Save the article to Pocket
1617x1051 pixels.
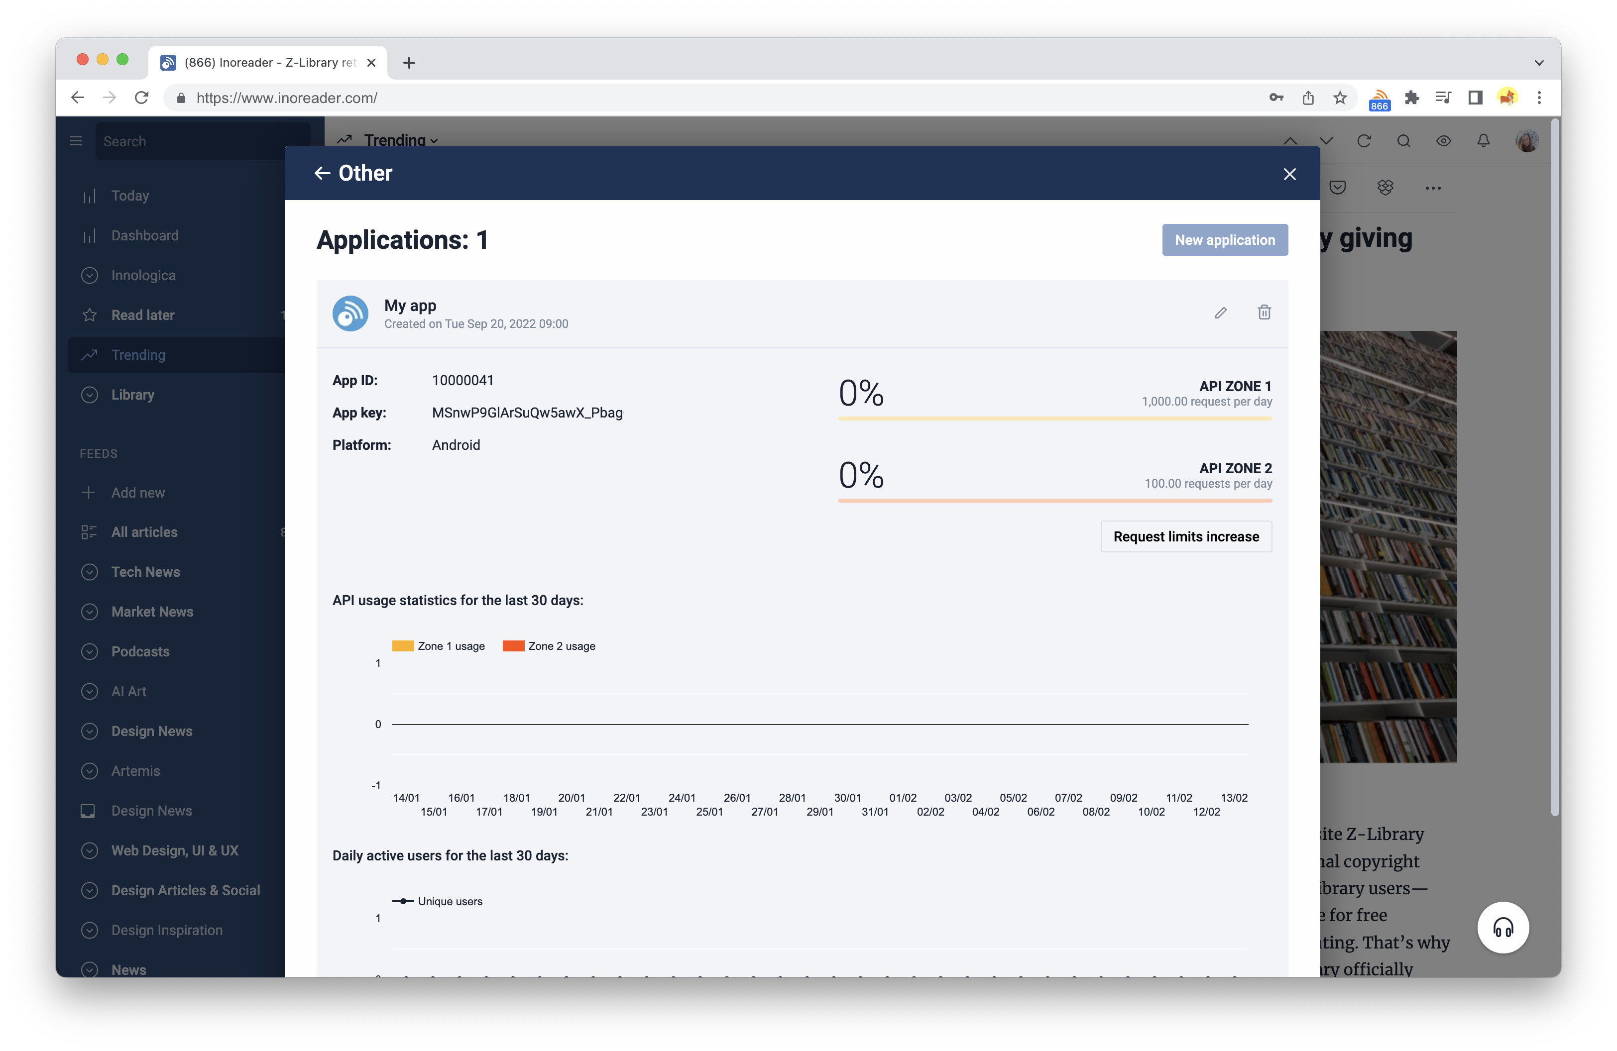click(x=1338, y=188)
